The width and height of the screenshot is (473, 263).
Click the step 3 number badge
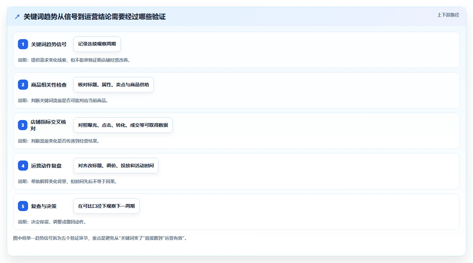[x=23, y=125]
